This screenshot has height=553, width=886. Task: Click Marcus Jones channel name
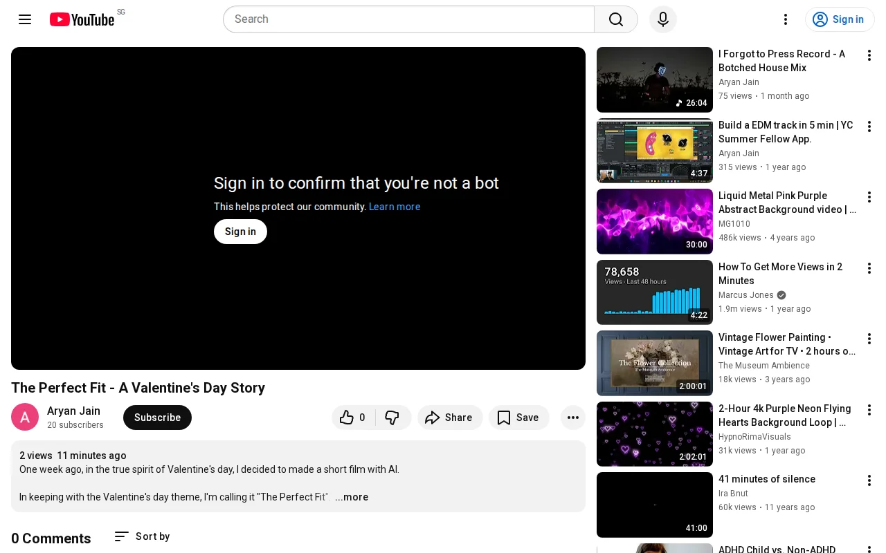click(x=746, y=295)
